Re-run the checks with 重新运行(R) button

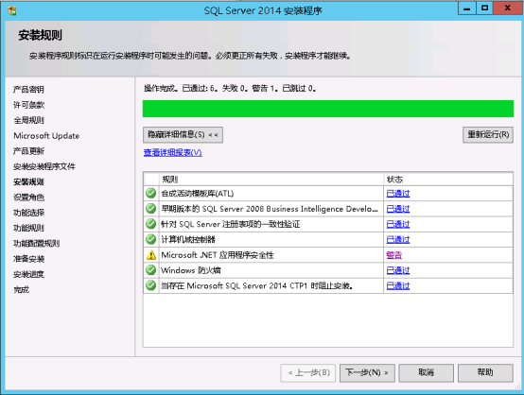click(x=488, y=135)
